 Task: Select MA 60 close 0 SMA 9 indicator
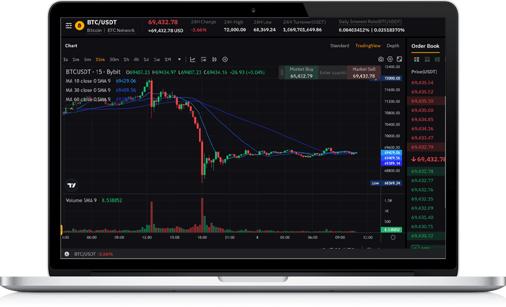(x=88, y=99)
